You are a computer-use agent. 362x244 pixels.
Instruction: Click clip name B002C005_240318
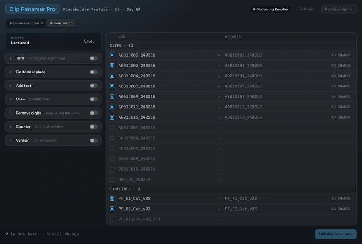tap(137, 148)
